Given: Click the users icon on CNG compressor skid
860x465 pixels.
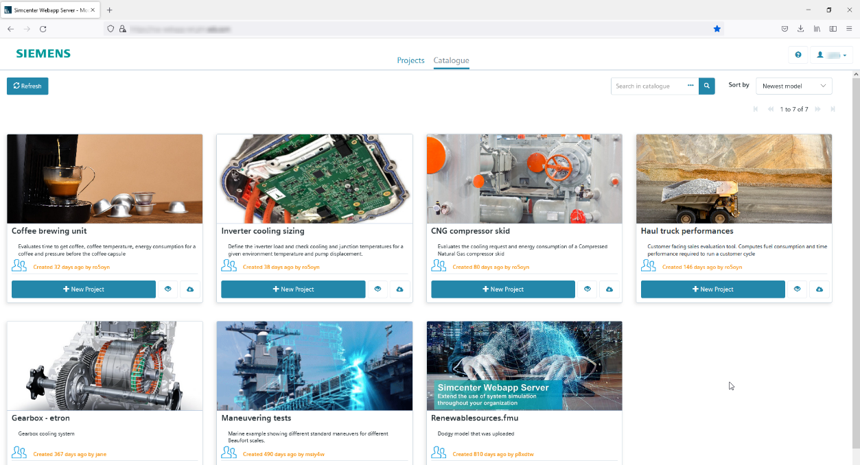Looking at the screenshot, I should coord(439,265).
